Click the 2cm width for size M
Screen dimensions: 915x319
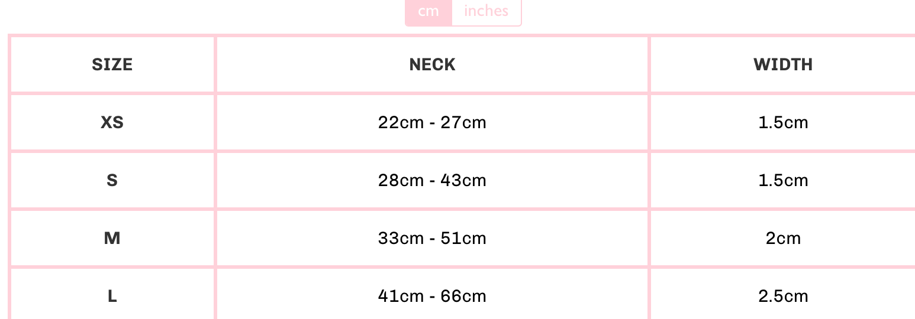[x=782, y=238]
